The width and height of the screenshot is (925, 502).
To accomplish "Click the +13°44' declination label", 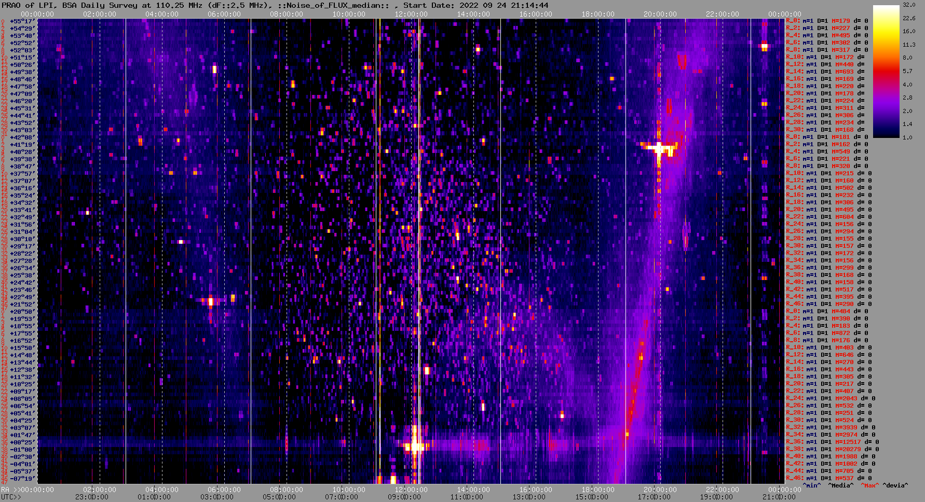I will pyautogui.click(x=22, y=362).
